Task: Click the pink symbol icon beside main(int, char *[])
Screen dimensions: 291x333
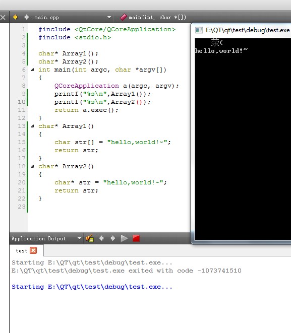Action: [x=123, y=17]
